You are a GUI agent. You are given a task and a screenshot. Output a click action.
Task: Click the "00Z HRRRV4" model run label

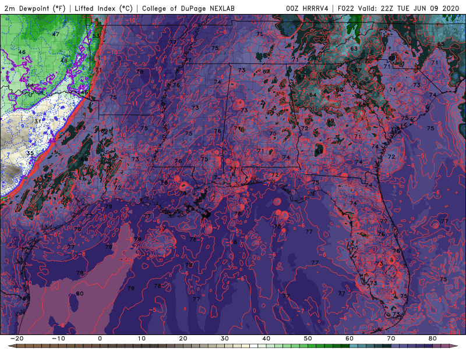point(307,8)
